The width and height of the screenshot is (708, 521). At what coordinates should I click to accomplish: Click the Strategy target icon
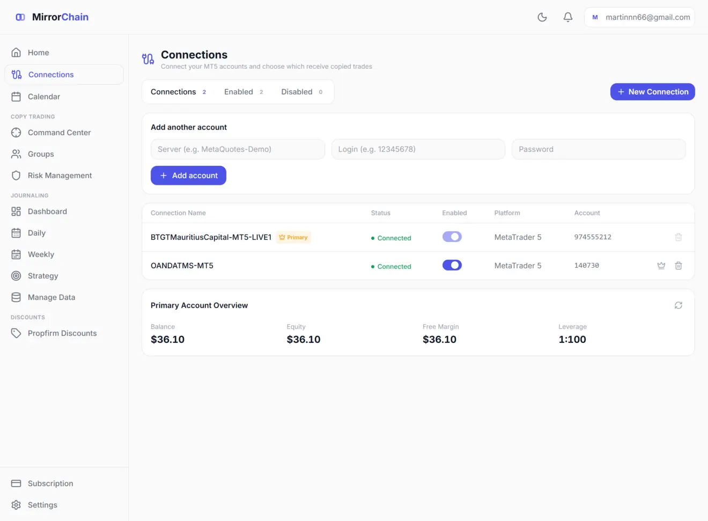[16, 276]
